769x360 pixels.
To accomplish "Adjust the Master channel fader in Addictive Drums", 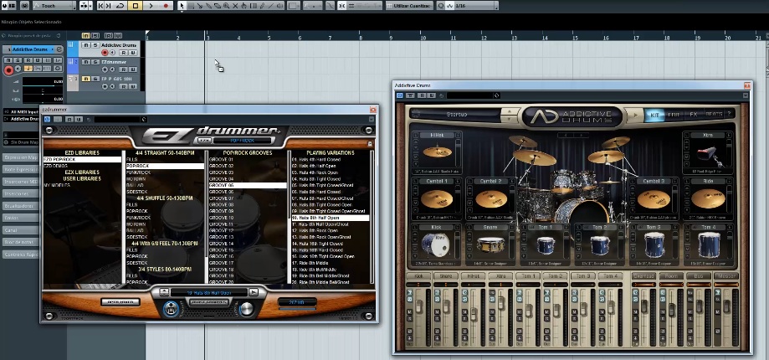I will click(726, 306).
